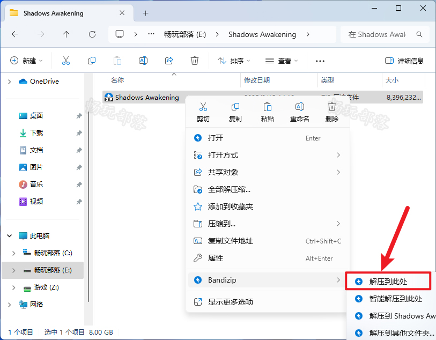Expand the OneDrive tree node
Image resolution: width=436 pixels, height=340 pixels.
click(10, 82)
